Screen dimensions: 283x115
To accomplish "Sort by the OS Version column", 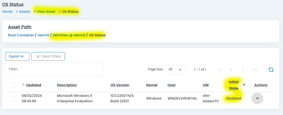I will coord(120,85).
